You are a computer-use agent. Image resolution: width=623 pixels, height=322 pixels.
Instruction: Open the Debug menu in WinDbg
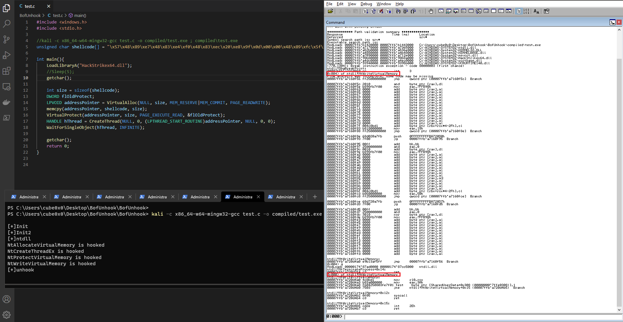tap(366, 4)
